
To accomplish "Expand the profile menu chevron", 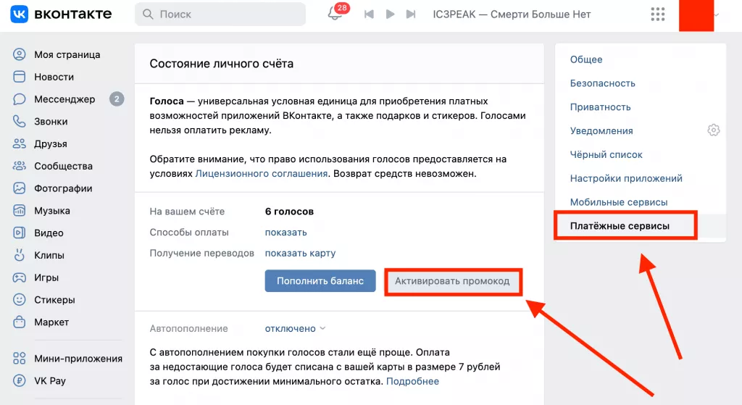I will click(x=717, y=14).
